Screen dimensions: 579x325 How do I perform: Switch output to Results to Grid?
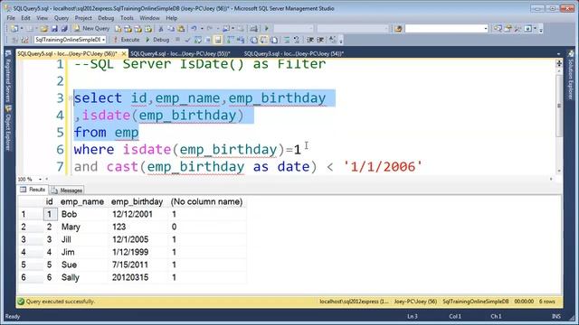coord(264,40)
